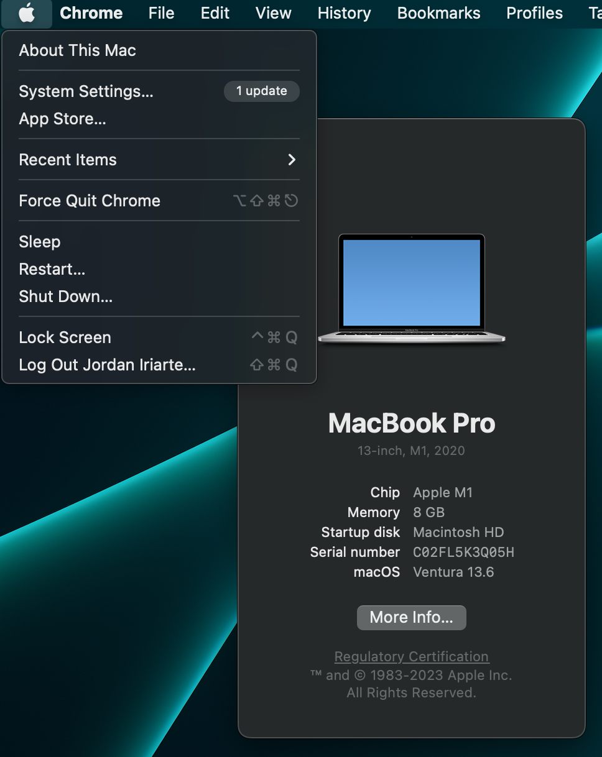
Task: Choose Restart from the menu
Action: 52,269
